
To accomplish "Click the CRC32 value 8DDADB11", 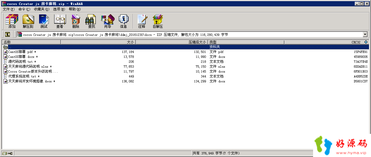I will [361, 67].
